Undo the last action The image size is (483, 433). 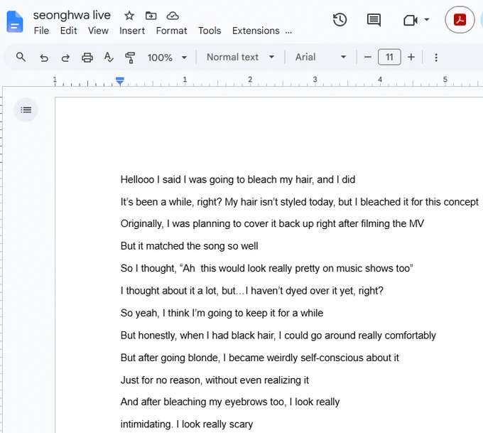coord(44,58)
